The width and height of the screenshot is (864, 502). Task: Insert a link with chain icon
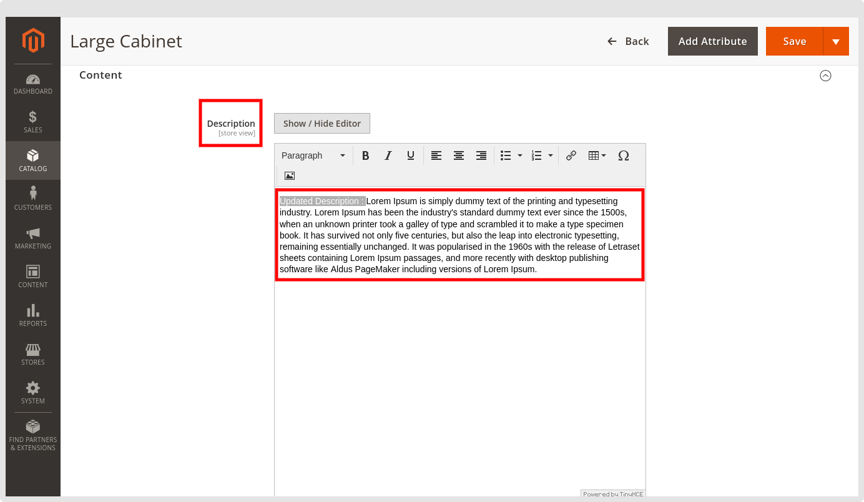571,155
